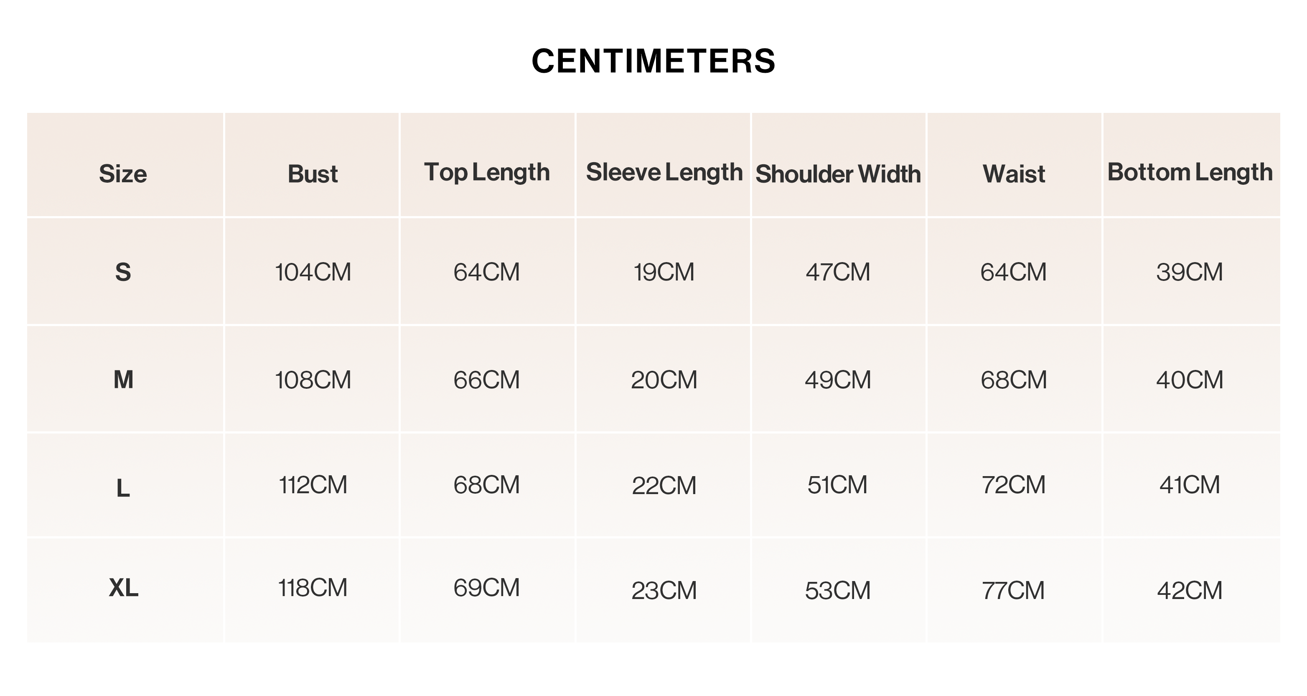
Task: Select the 49CM shoulder width cell
Action: click(x=838, y=380)
